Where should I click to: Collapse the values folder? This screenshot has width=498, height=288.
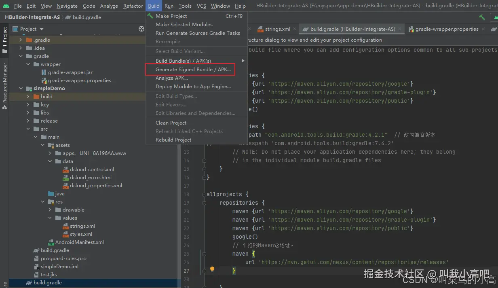tap(50, 218)
